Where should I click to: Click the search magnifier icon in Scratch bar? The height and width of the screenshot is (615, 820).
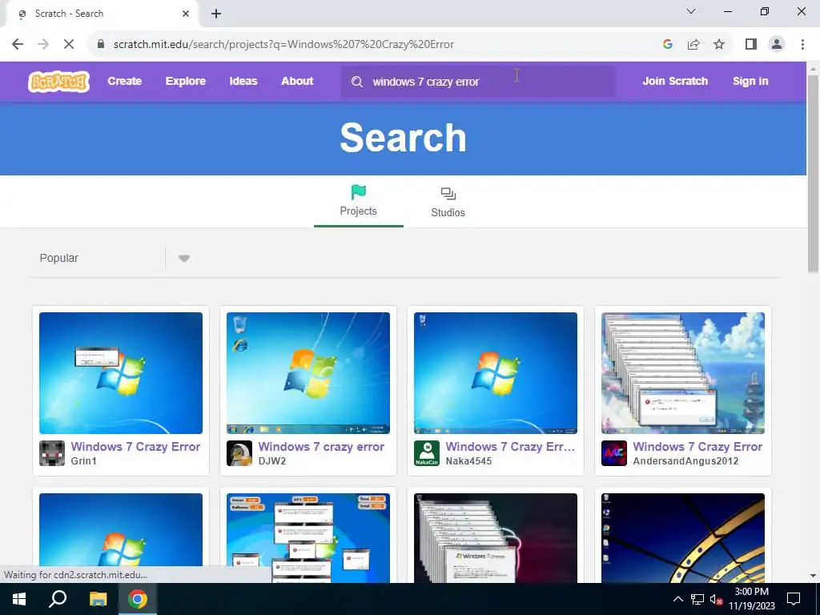[x=356, y=82]
